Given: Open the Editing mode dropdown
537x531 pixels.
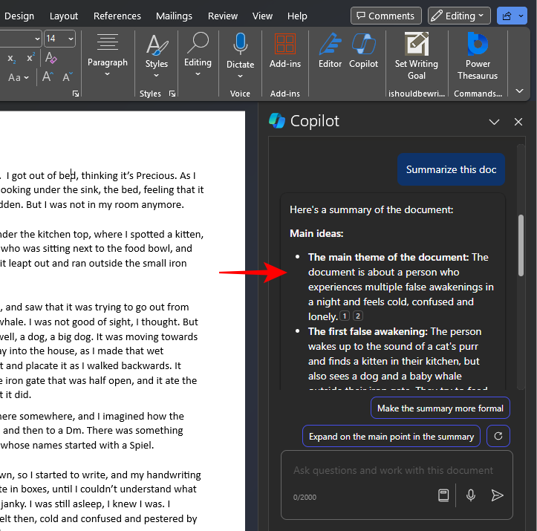Looking at the screenshot, I should [459, 16].
